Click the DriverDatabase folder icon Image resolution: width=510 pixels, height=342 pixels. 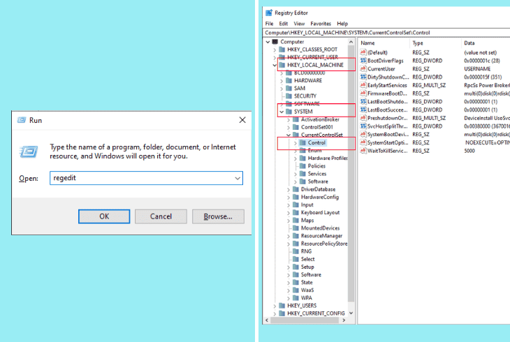pos(296,189)
